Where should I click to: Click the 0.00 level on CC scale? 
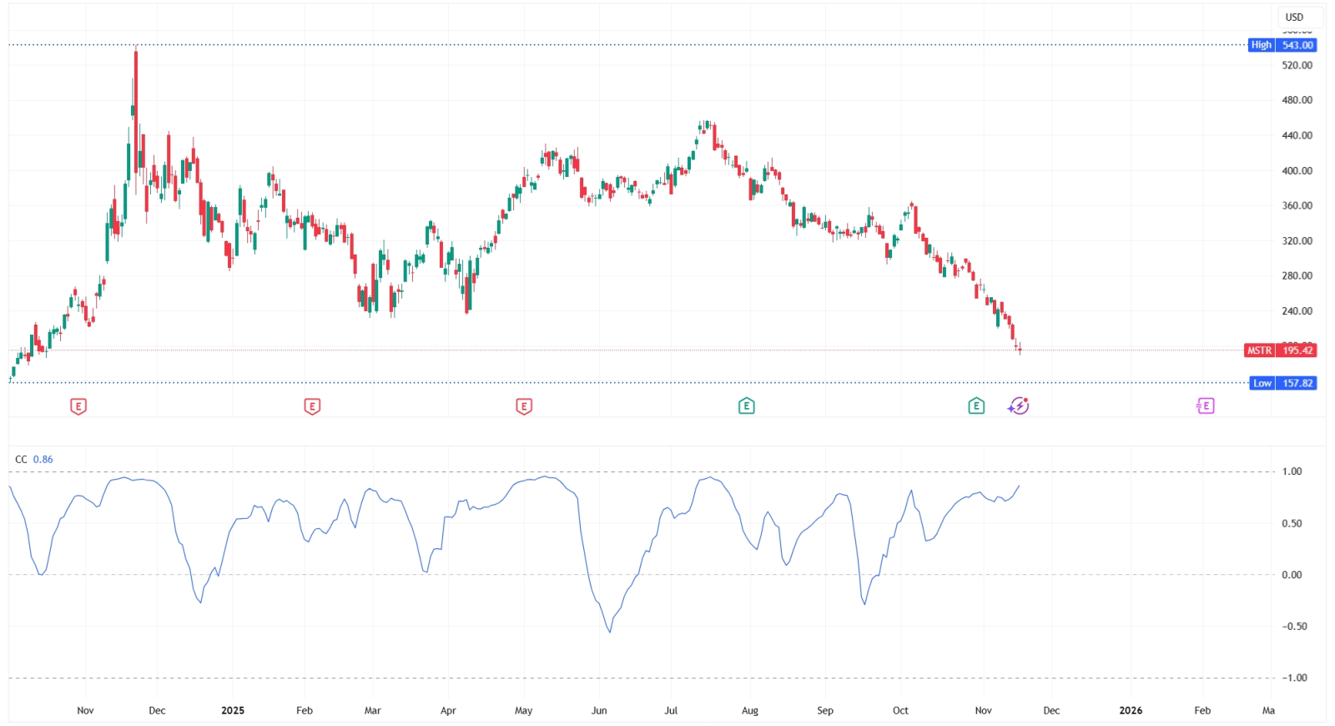1292,575
